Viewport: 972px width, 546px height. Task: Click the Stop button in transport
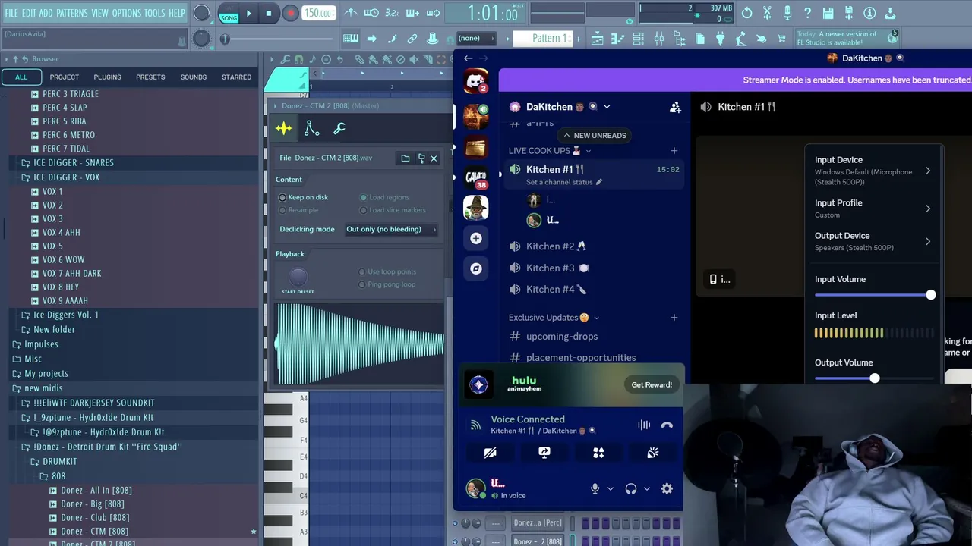[269, 13]
